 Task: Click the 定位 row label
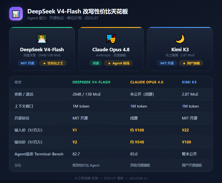point(18,165)
